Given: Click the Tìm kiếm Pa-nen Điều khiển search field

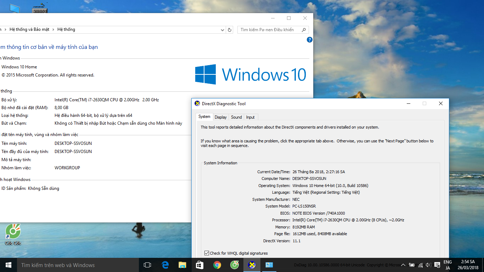Looking at the screenshot, I should click(x=273, y=30).
